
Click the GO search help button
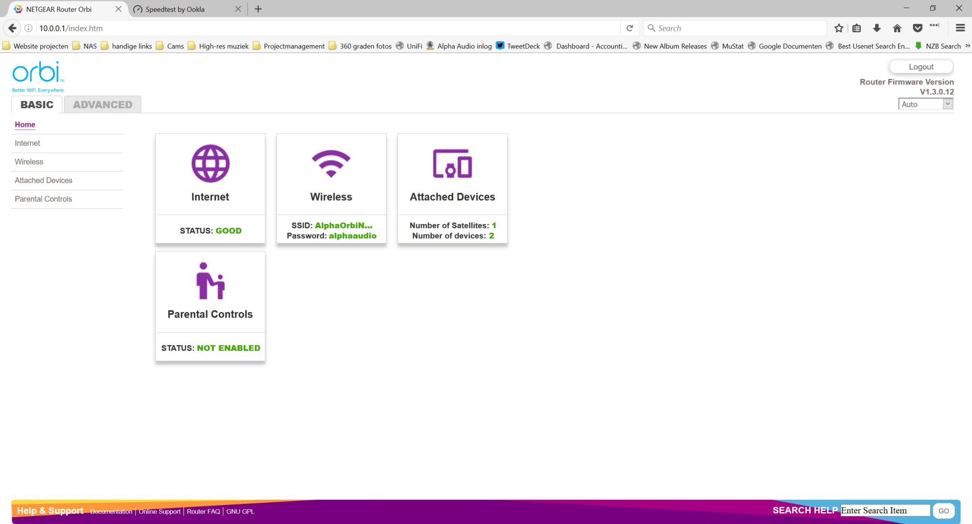pyautogui.click(x=944, y=511)
